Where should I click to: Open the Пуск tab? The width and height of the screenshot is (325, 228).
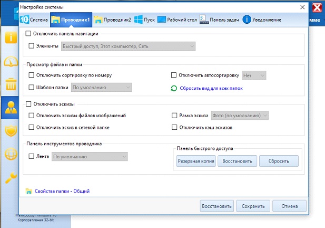[144, 20]
